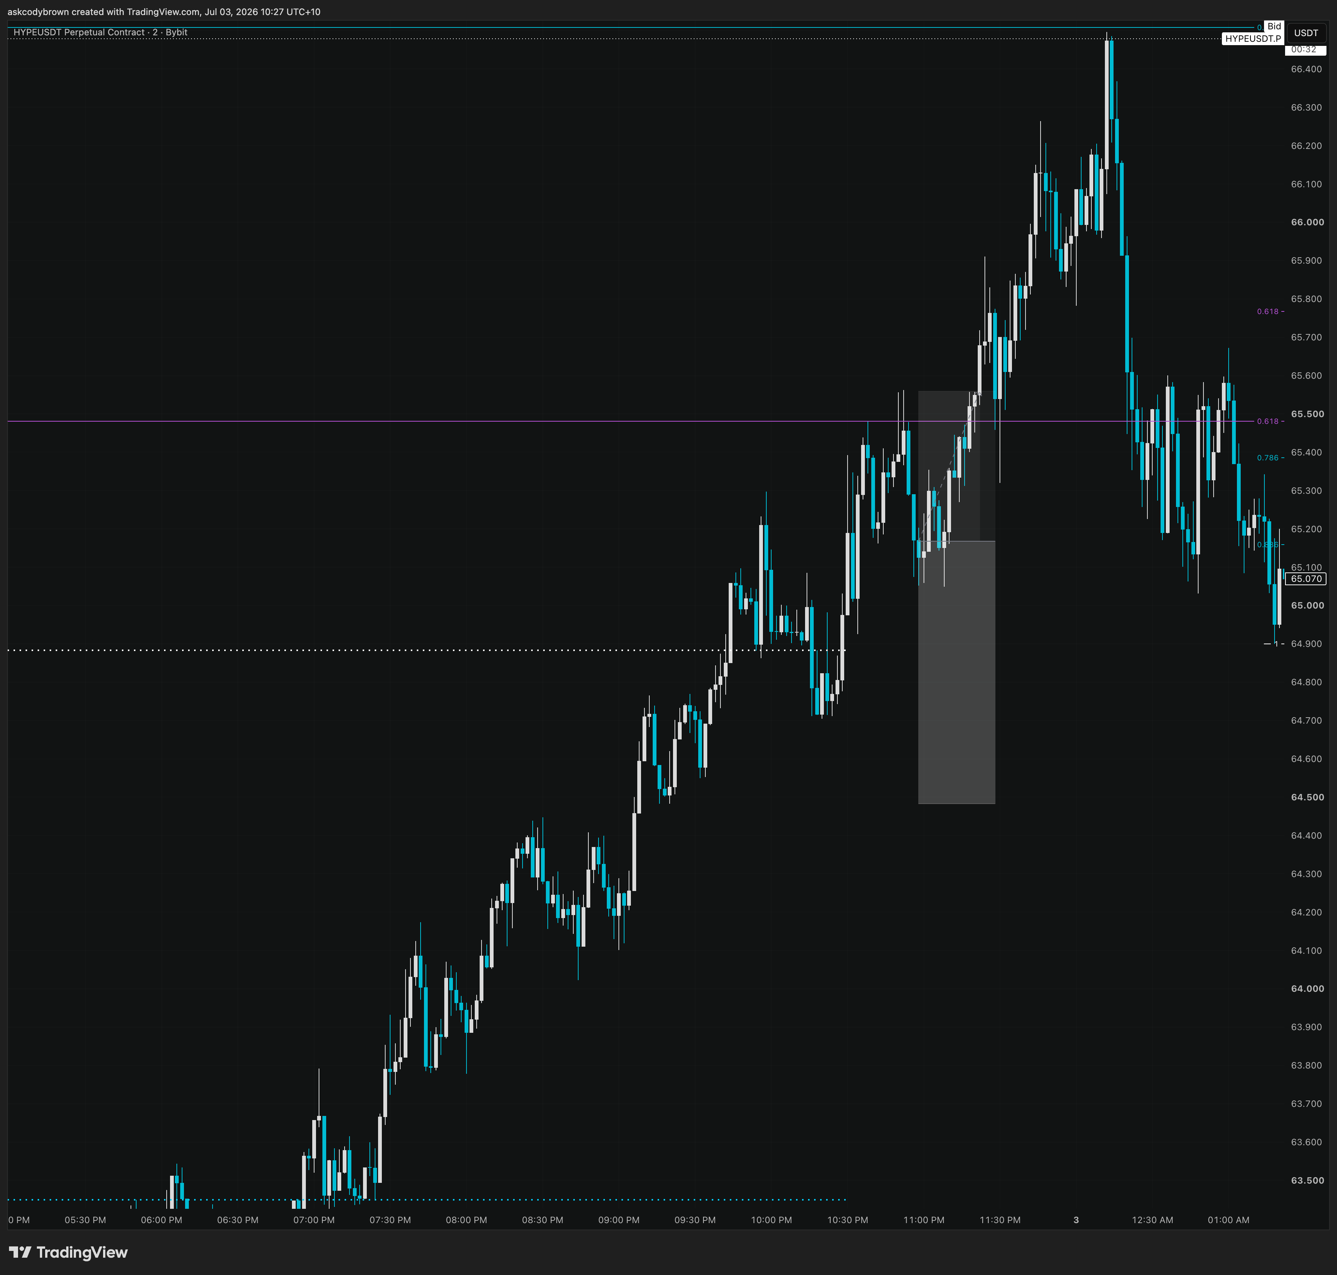The image size is (1337, 1275).
Task: Click the TradingView logo
Action: (x=68, y=1252)
